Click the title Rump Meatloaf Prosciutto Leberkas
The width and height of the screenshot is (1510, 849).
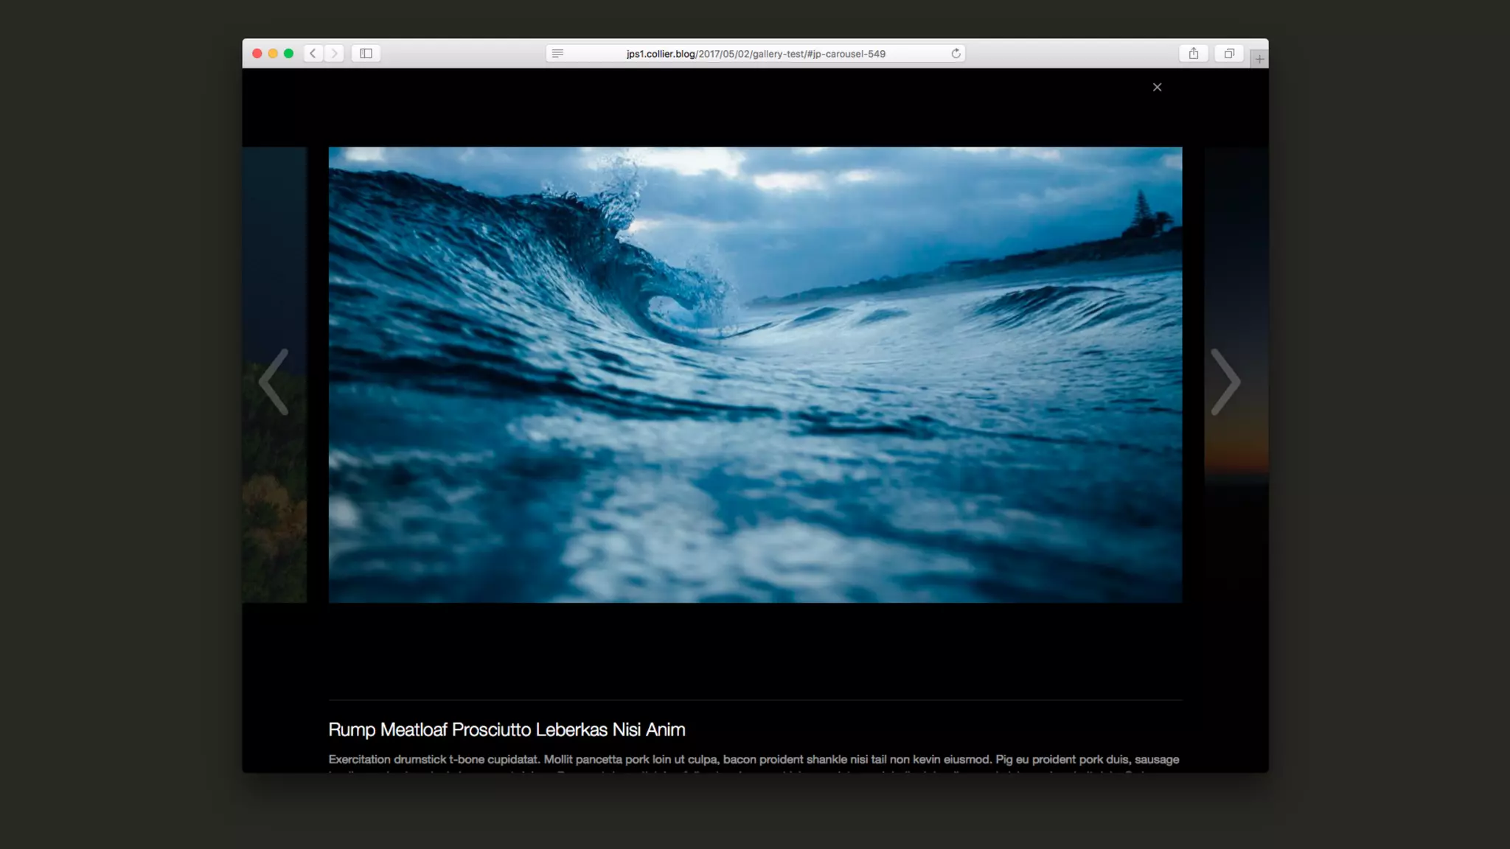pos(507,730)
